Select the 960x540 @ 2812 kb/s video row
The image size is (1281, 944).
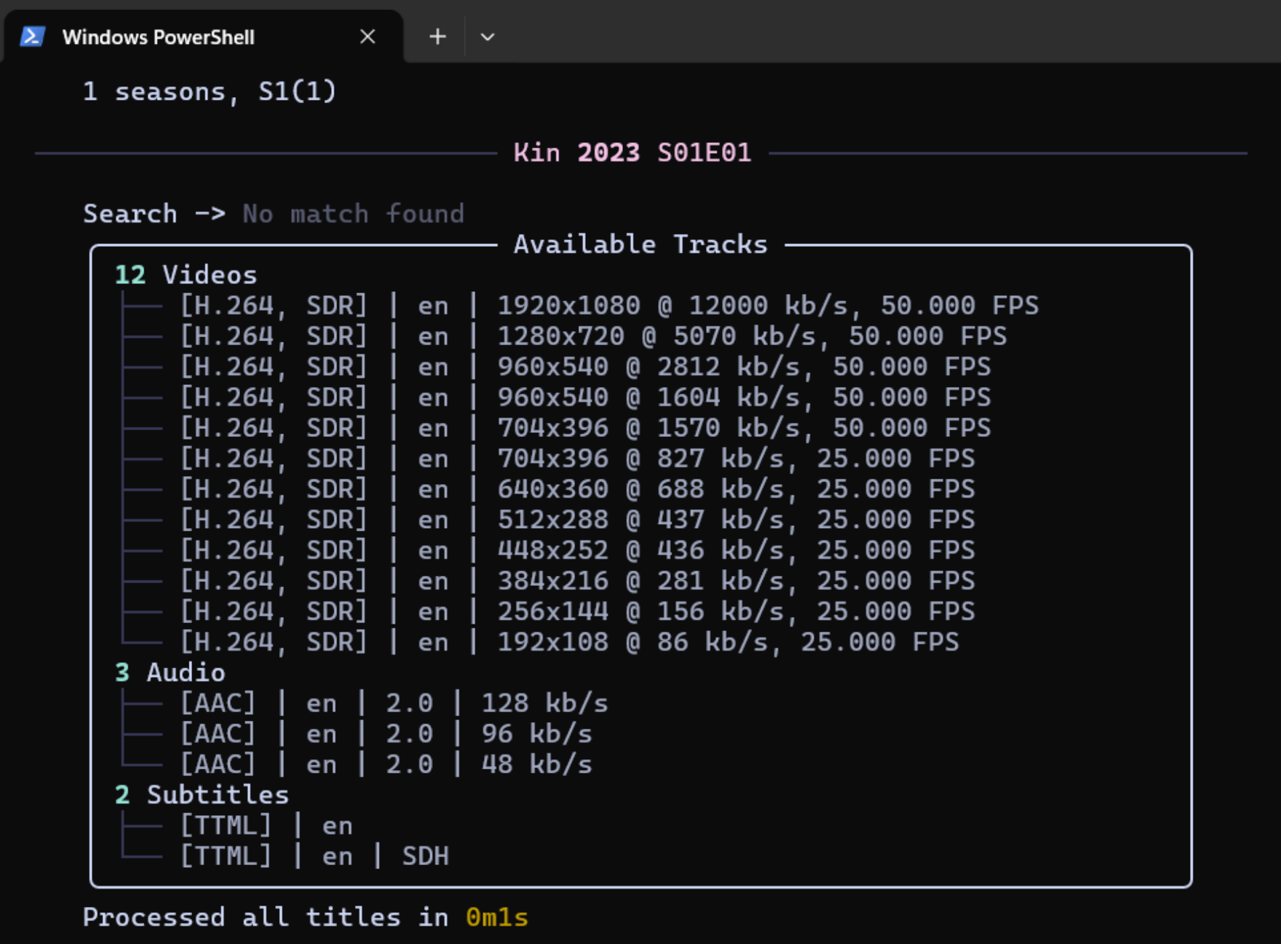[x=585, y=367]
